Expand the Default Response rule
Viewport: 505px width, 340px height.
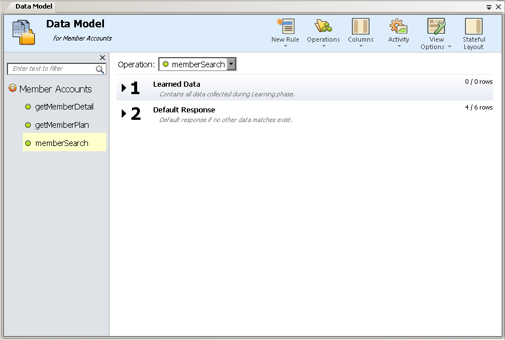pos(124,114)
